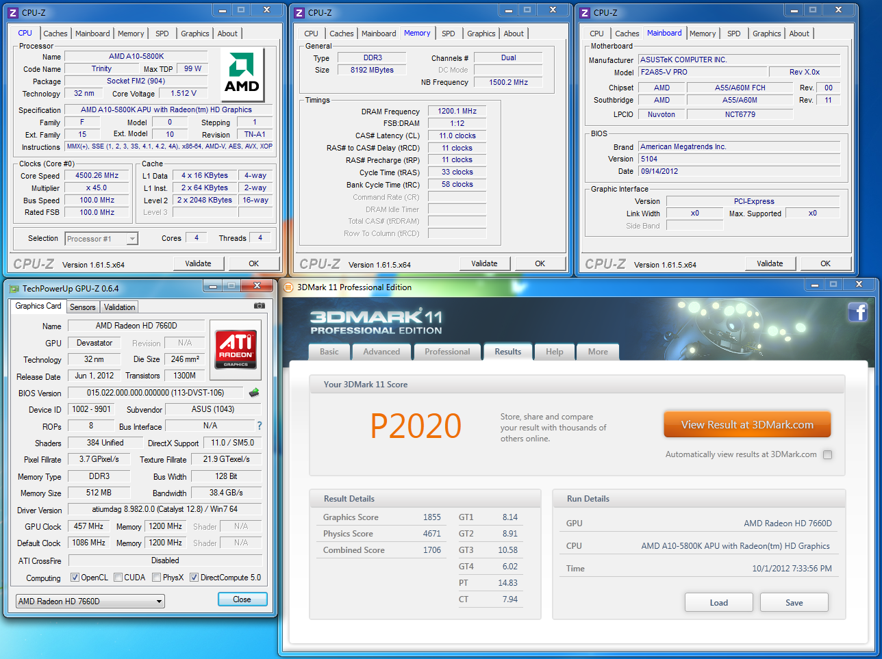
Task: Click the Facebook icon in 3DMark 11
Action: (x=857, y=312)
